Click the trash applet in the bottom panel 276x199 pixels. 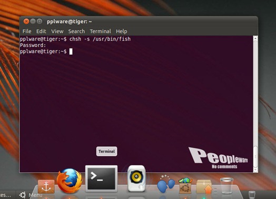point(252,195)
